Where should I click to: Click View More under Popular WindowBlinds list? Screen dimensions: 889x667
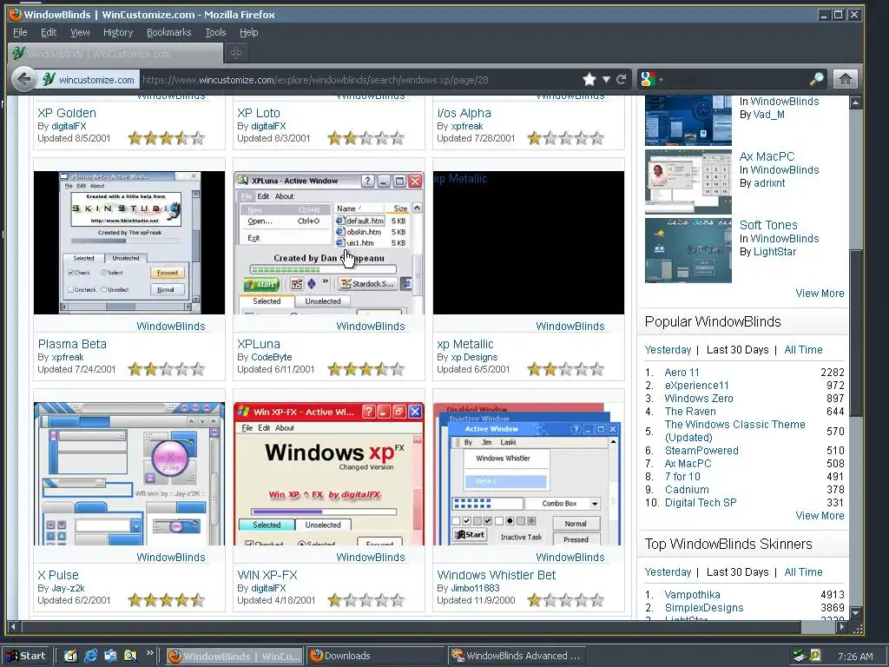(820, 516)
